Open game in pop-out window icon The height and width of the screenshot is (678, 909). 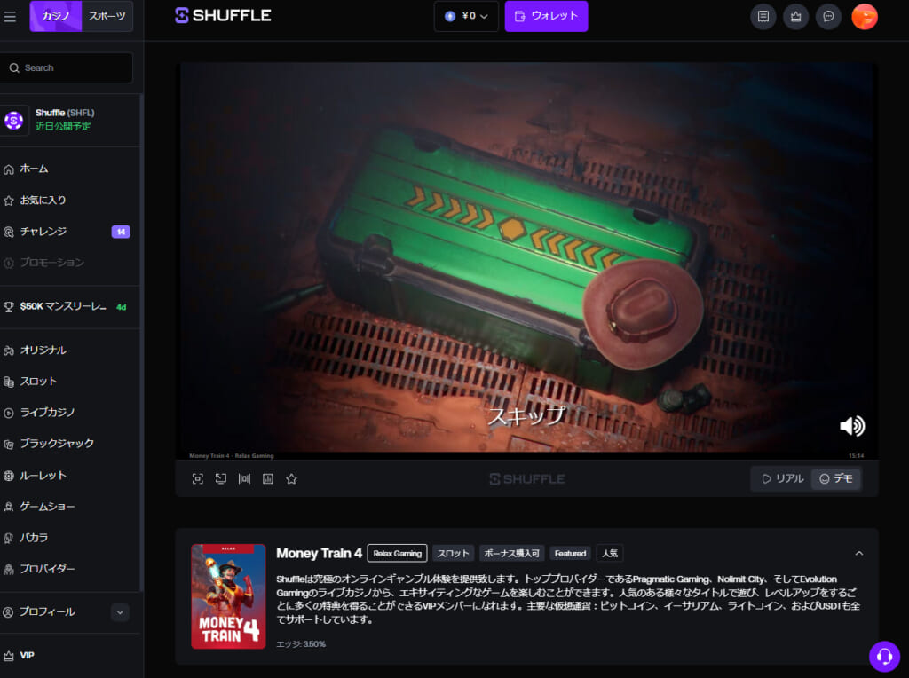coord(221,478)
